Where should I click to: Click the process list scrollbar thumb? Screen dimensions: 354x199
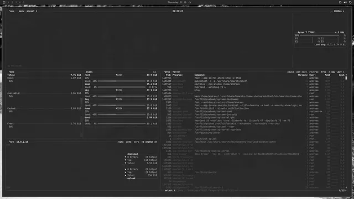(346, 78)
